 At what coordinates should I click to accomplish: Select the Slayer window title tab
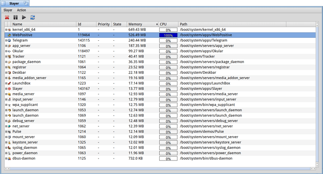tap(15, 3)
